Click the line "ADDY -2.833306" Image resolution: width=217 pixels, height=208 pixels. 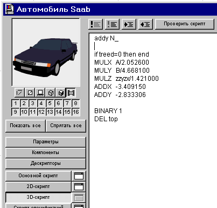pyautogui.click(x=120, y=95)
